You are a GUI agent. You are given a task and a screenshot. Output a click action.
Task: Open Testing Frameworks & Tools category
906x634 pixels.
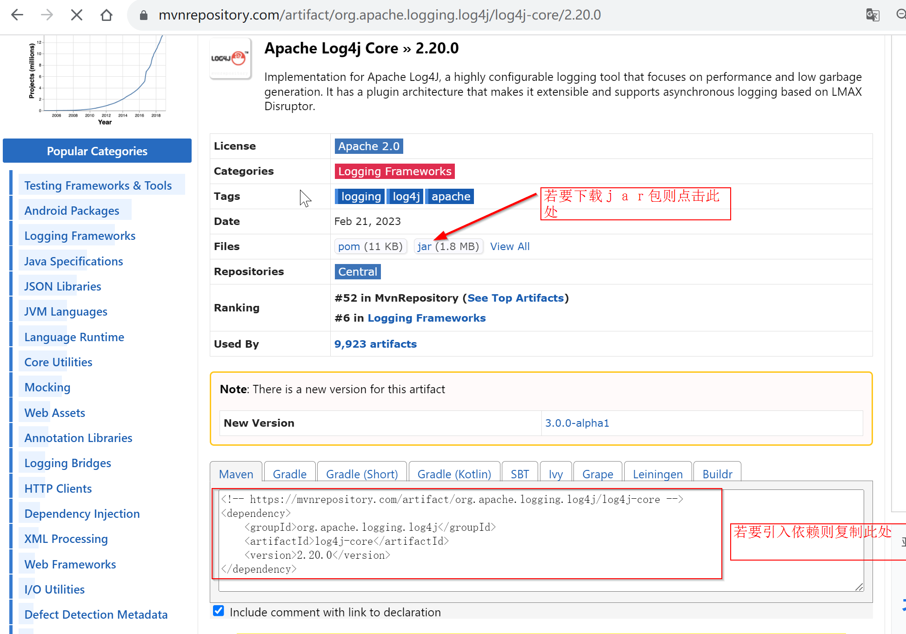(x=98, y=185)
